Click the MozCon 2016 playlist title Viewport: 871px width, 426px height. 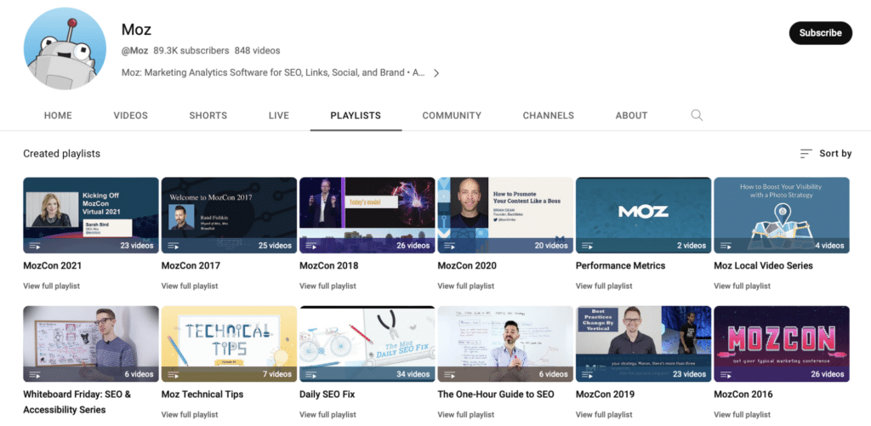743,395
